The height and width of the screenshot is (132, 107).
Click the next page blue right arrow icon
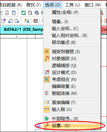click(17, 21)
